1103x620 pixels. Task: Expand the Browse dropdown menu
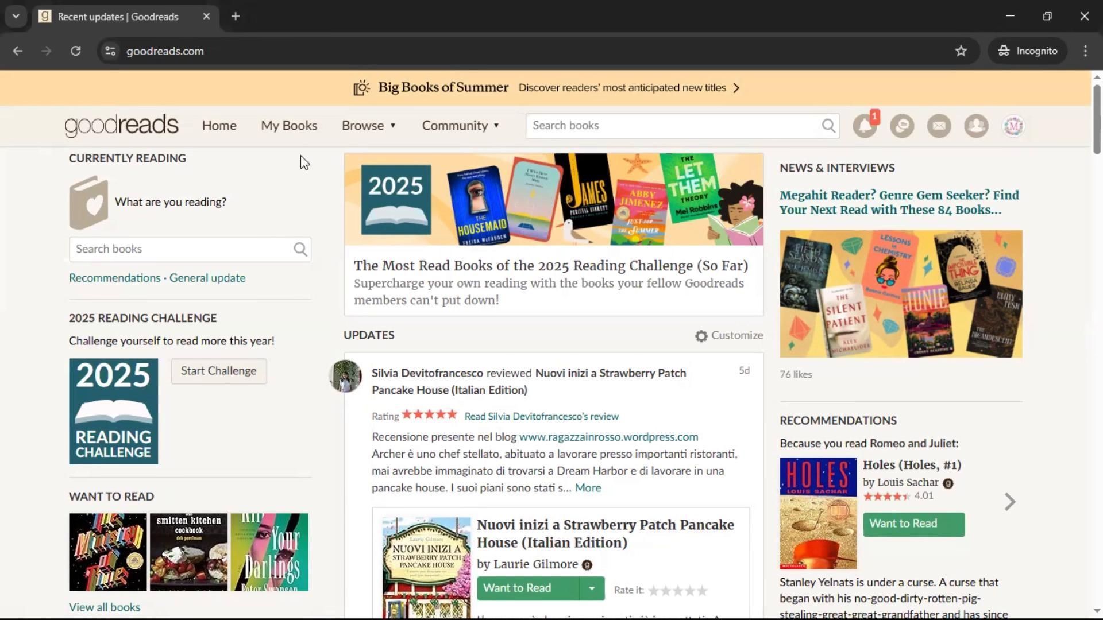click(x=368, y=126)
